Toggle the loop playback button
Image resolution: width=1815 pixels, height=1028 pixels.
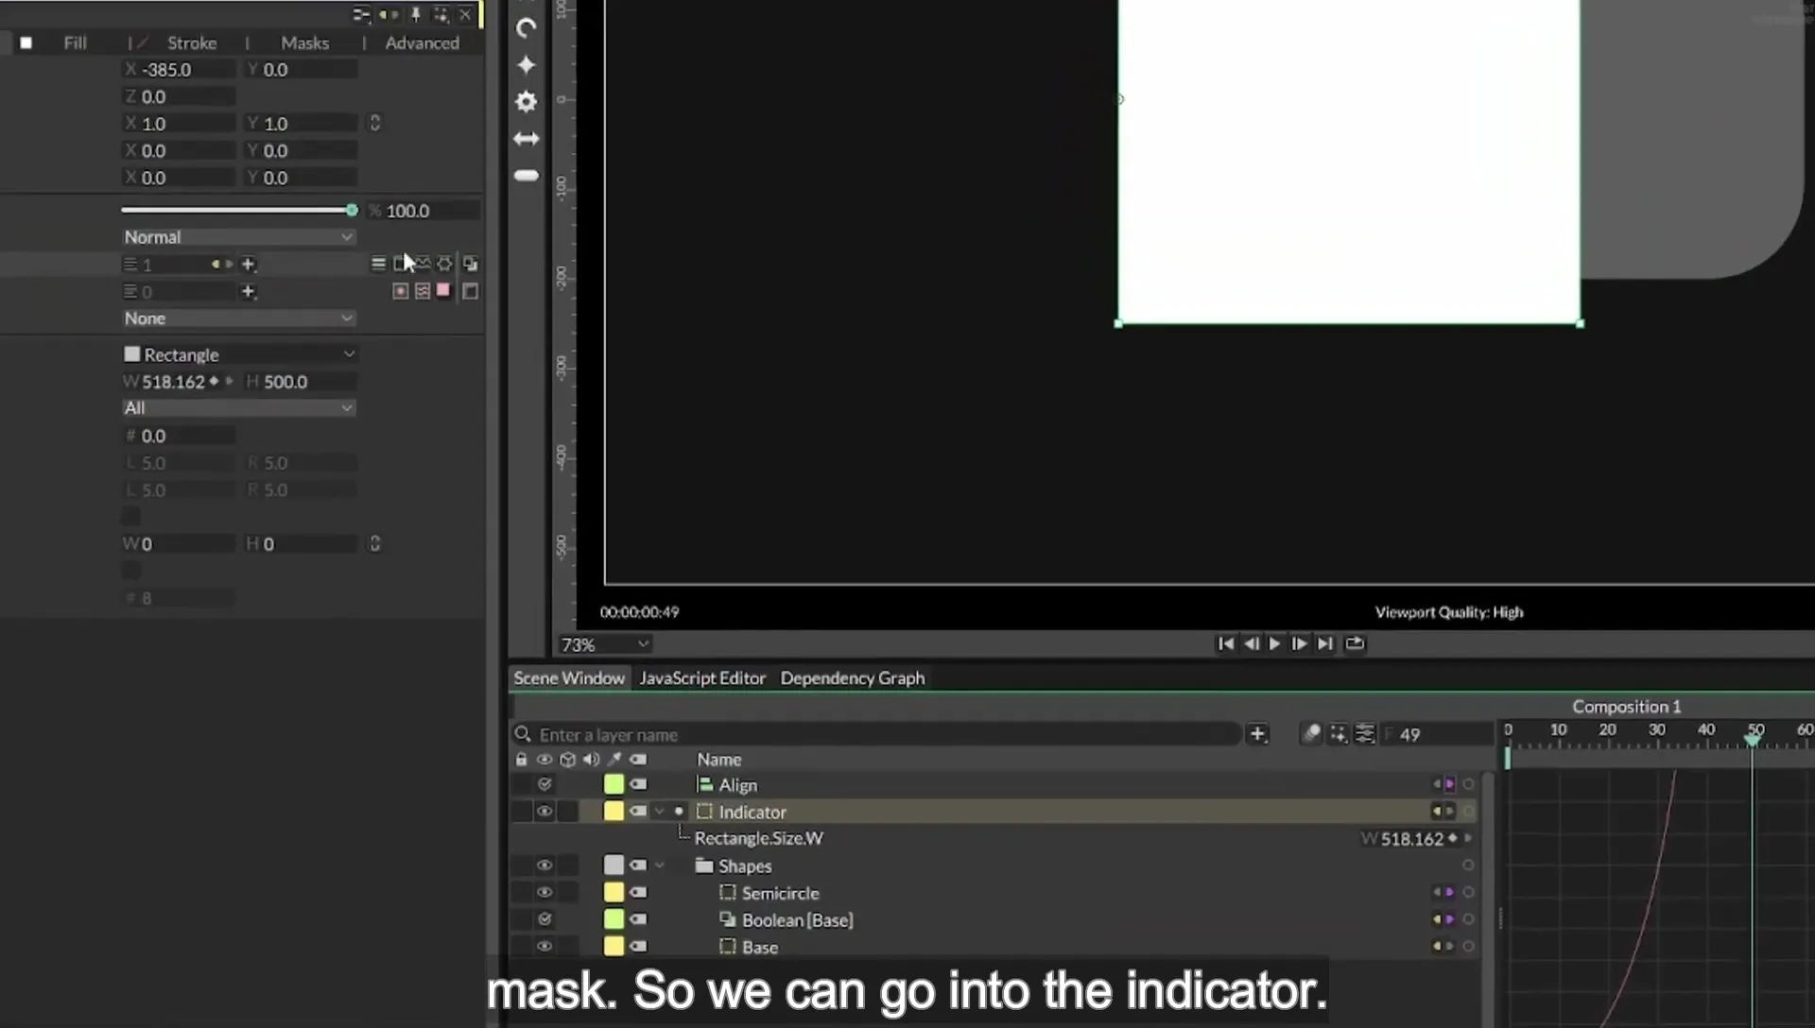[1355, 643]
